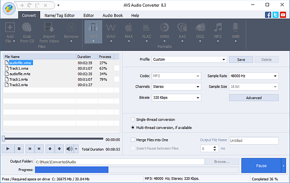Click the Browse... button

coord(222,162)
